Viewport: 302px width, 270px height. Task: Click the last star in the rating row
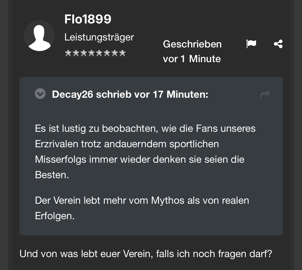tap(122, 53)
